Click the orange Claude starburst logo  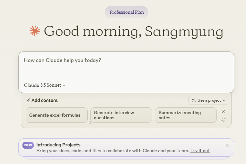pos(35,31)
